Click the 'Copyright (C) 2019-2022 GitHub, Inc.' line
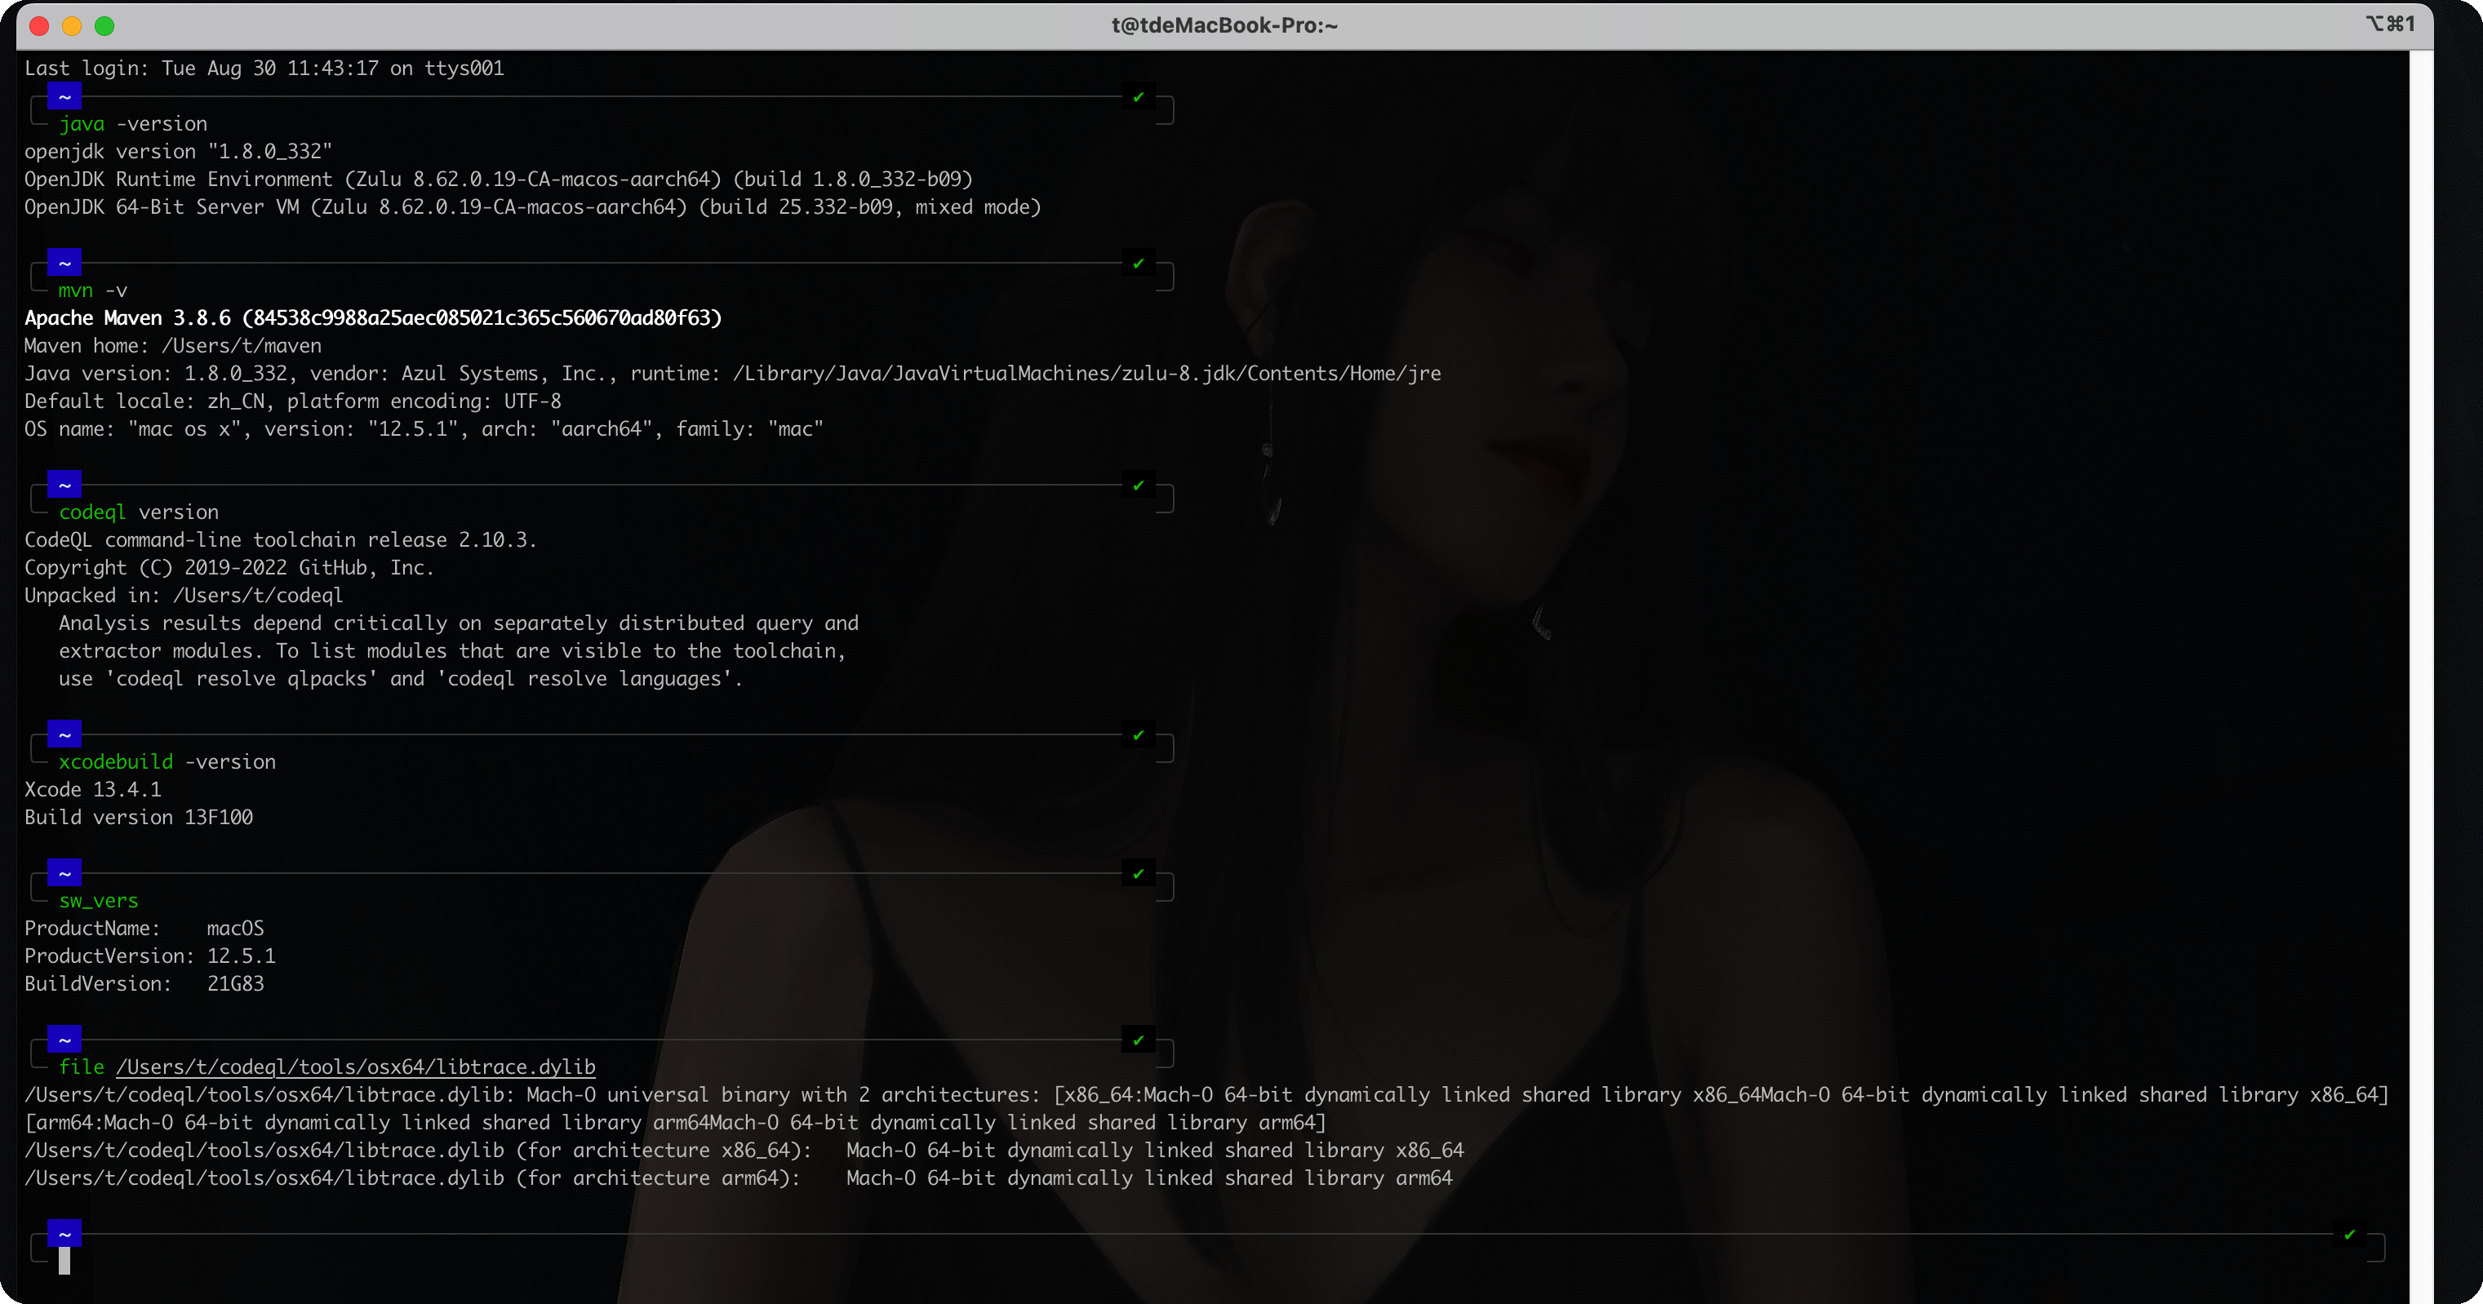Screen dimensions: 2483x1304 click(229, 568)
